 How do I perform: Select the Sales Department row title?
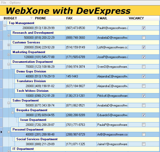[x=26, y=100]
